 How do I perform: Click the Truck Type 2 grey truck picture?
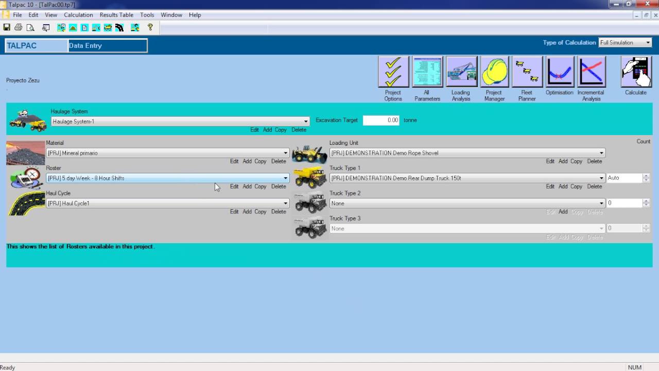pos(310,203)
